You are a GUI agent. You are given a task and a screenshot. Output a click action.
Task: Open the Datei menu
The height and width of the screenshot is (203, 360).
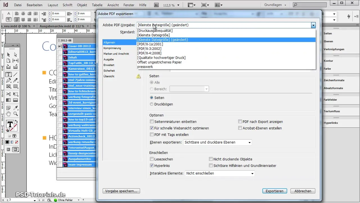(18, 5)
